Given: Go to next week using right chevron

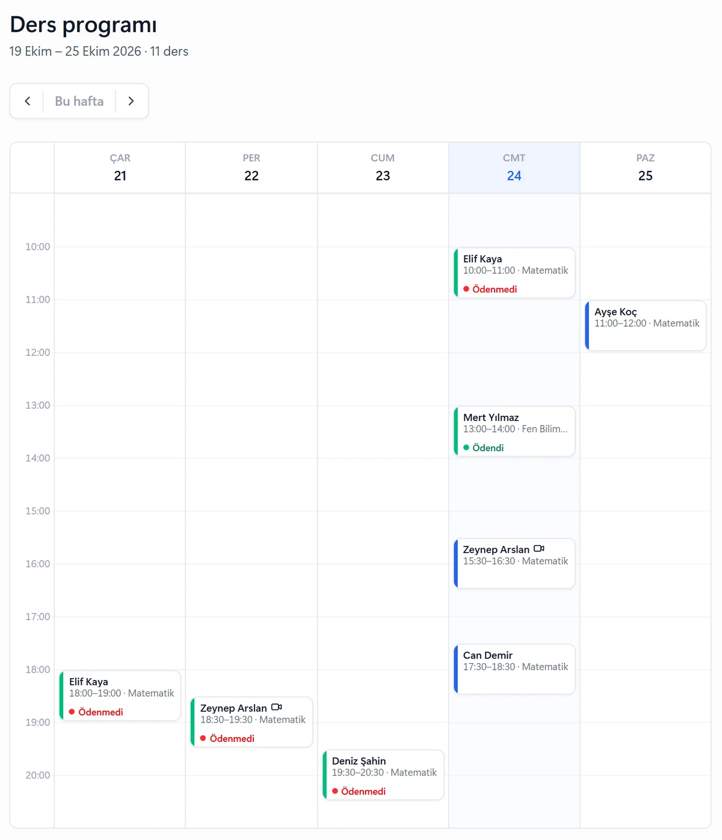Looking at the screenshot, I should click(x=131, y=101).
